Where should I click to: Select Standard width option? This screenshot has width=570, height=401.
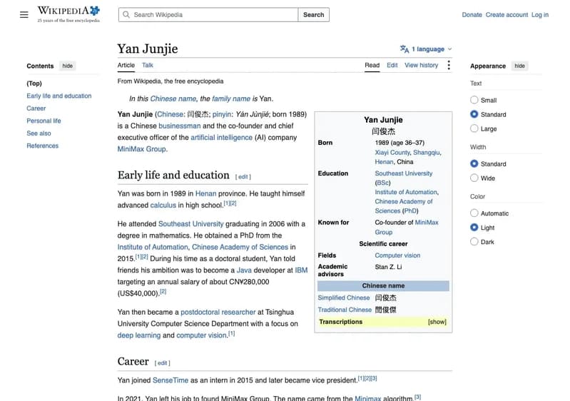(x=474, y=163)
